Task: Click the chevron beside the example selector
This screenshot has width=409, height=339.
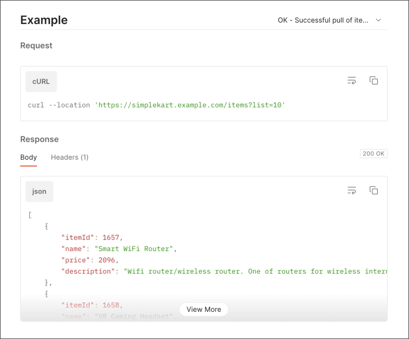Action: tap(379, 20)
